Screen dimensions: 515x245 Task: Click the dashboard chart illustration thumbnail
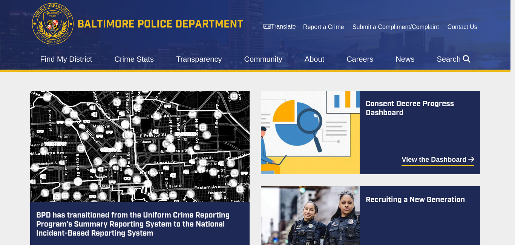[310, 132]
